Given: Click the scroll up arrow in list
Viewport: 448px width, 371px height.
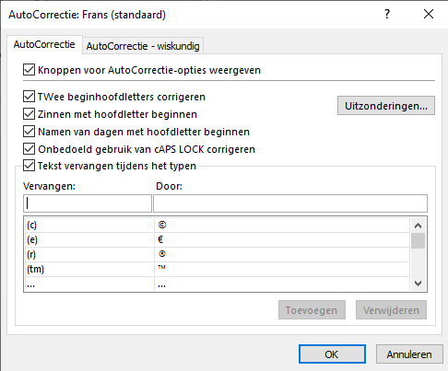Looking at the screenshot, I should click(x=418, y=226).
